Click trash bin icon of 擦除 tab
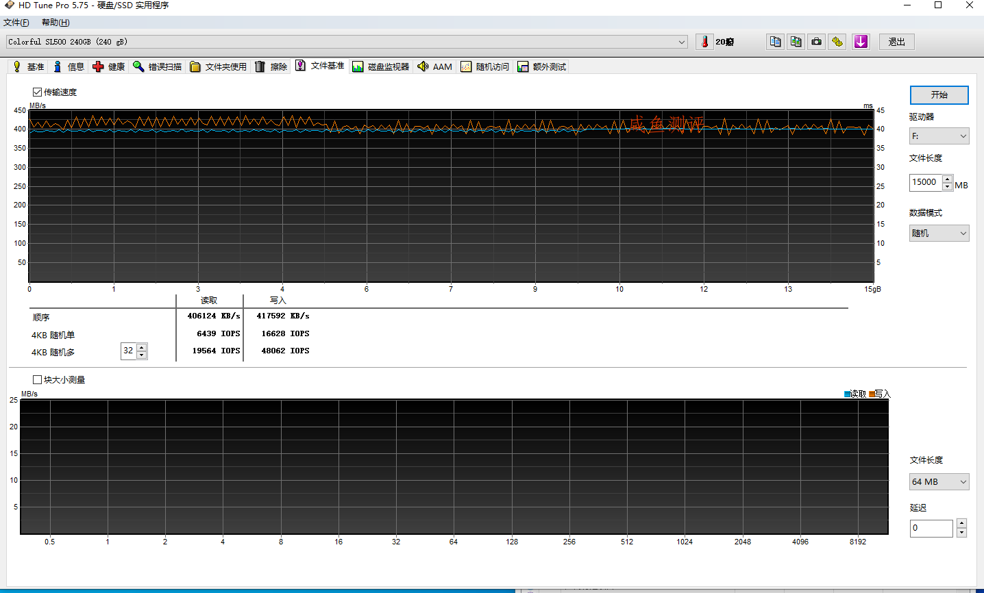The image size is (984, 593). pos(260,66)
